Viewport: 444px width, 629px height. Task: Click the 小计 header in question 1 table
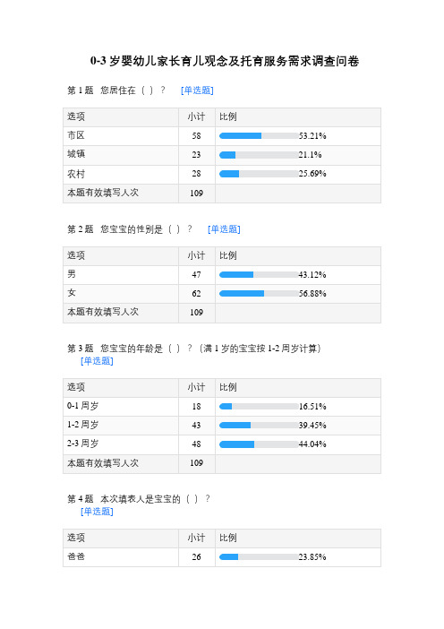coord(196,116)
